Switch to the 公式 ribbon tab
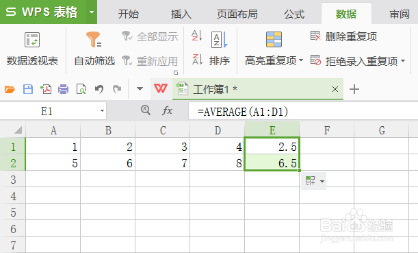This screenshot has width=418, height=253. 293,14
